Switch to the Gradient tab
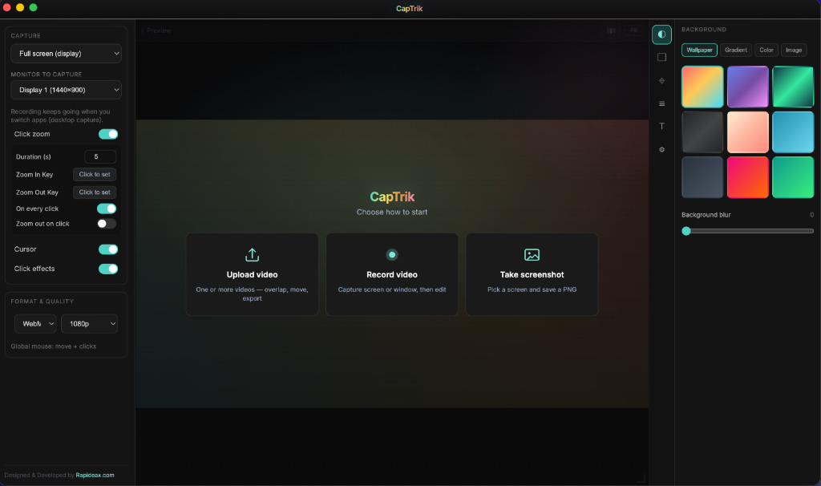Viewport: 821px width, 486px height. point(736,51)
